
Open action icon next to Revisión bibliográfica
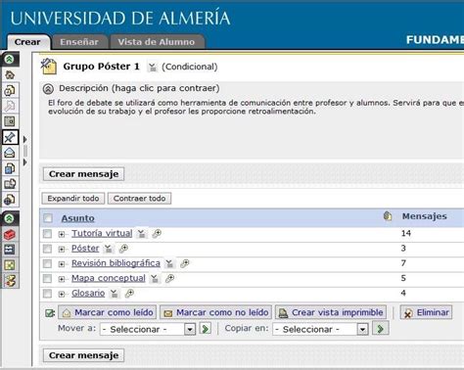coord(169,263)
